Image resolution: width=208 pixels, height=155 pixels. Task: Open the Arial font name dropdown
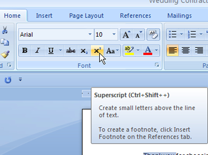tap(90, 34)
